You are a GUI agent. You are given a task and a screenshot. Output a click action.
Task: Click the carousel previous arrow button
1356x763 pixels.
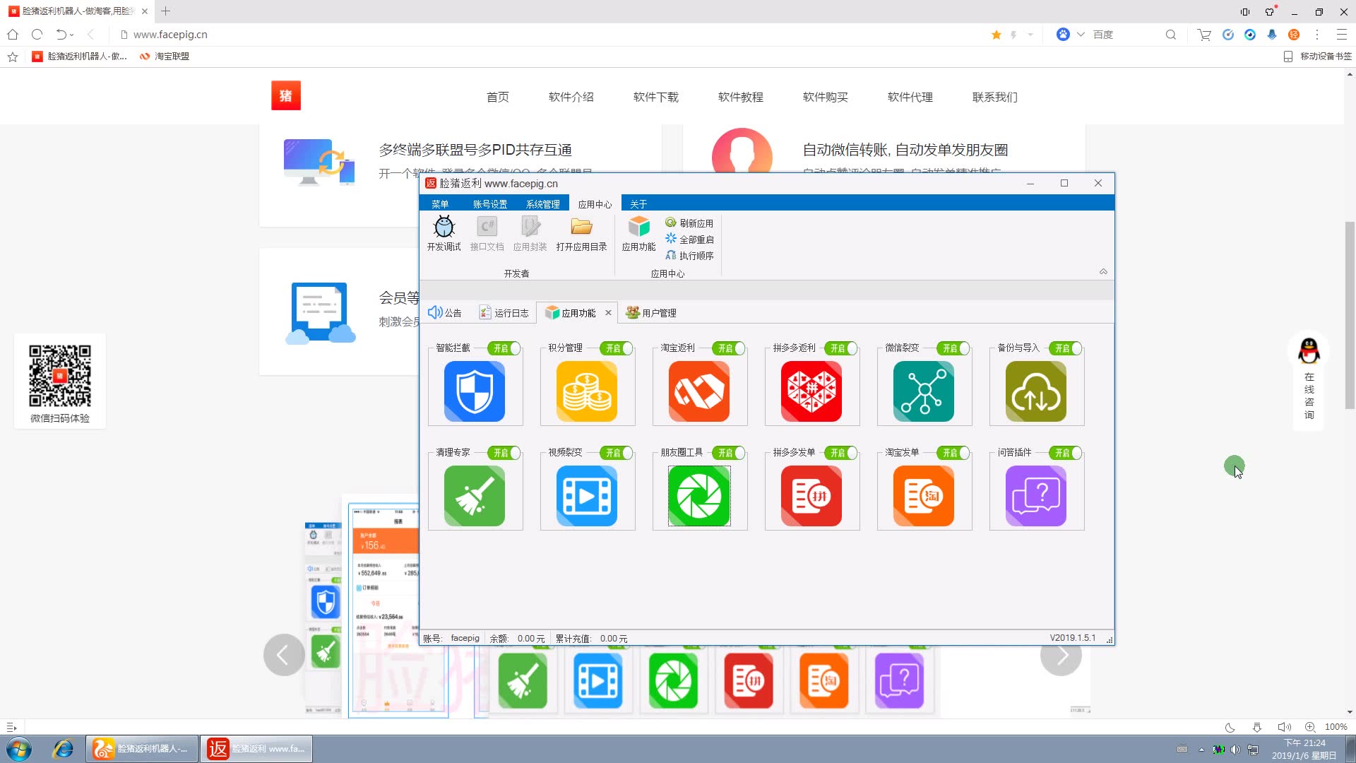(284, 655)
